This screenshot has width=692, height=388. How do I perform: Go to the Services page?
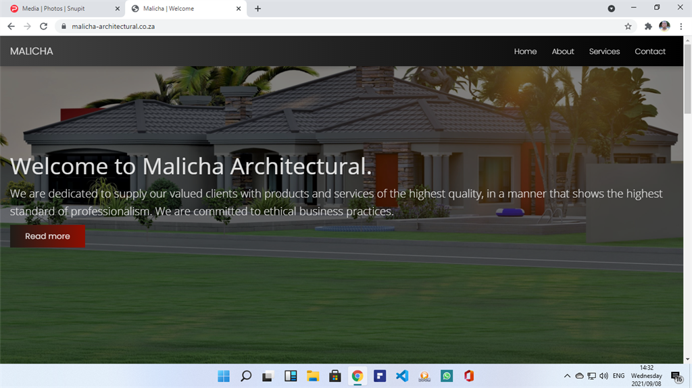(604, 51)
